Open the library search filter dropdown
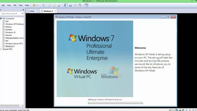 coord(22,14)
